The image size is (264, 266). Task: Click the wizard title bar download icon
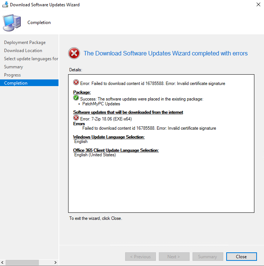tap(5, 4)
